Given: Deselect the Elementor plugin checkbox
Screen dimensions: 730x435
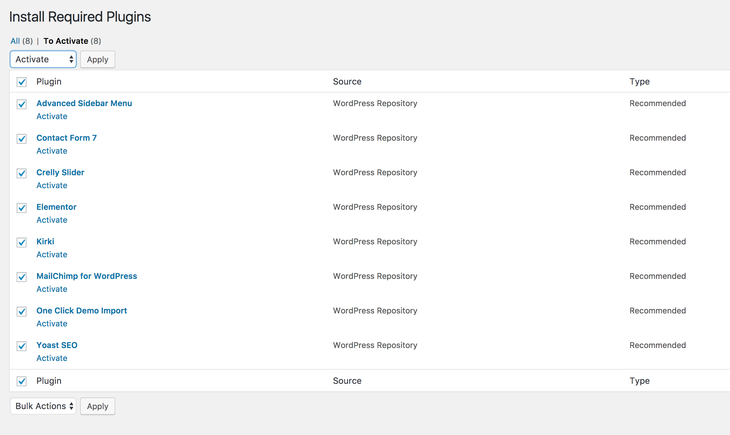Looking at the screenshot, I should pyautogui.click(x=22, y=208).
